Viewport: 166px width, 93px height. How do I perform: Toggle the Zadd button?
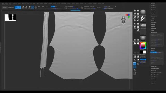tap(53, 6)
